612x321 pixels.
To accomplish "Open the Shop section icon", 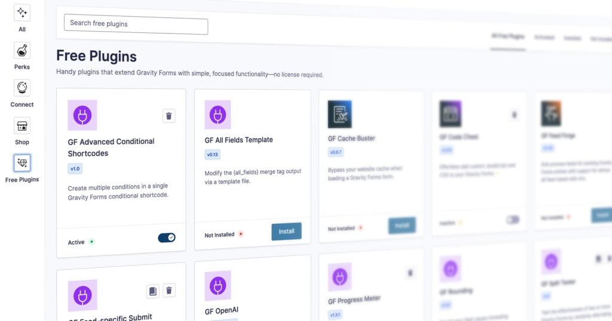I will (22, 126).
